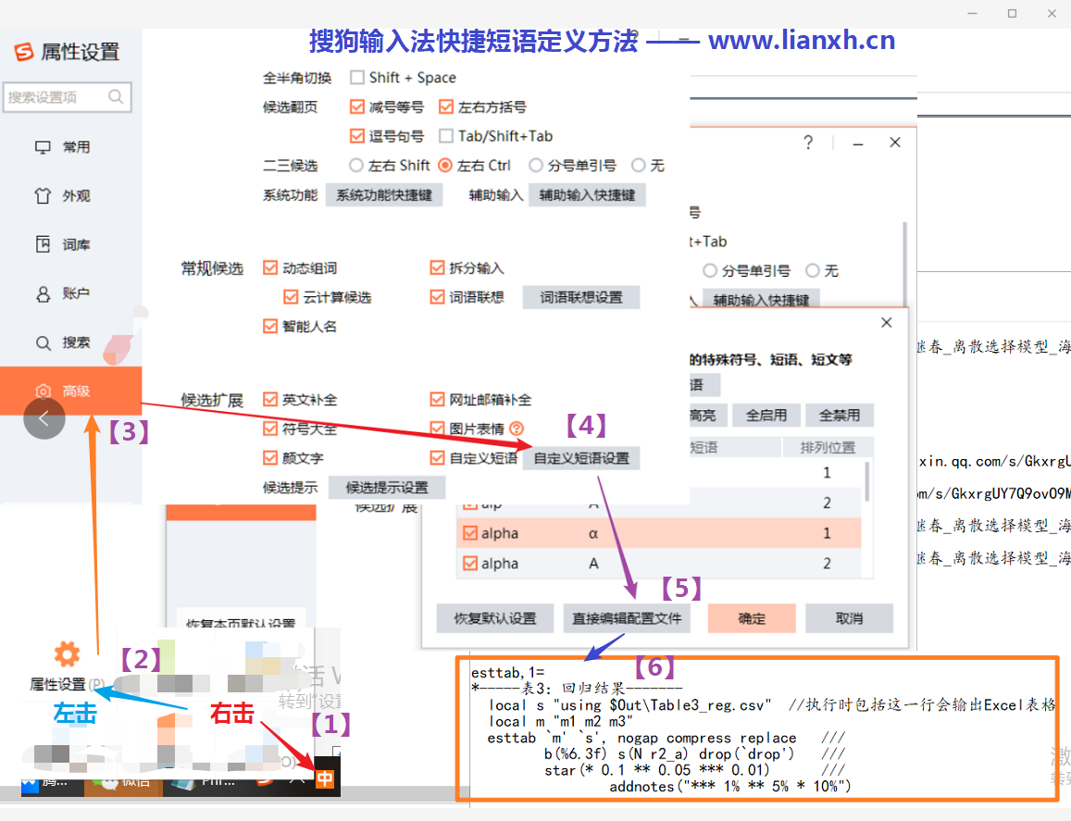Open the 词语联想设置 button
1071x821 pixels.
[581, 298]
